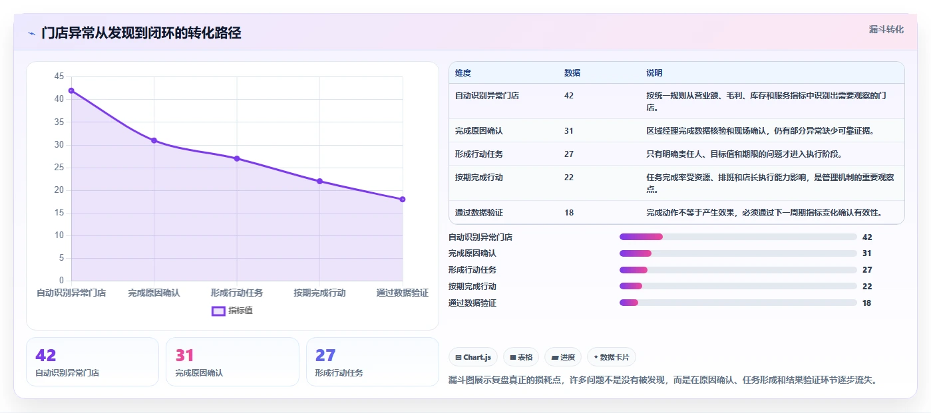
Task: Click the 形成行动任务 label in the progress list
Action: 472,270
